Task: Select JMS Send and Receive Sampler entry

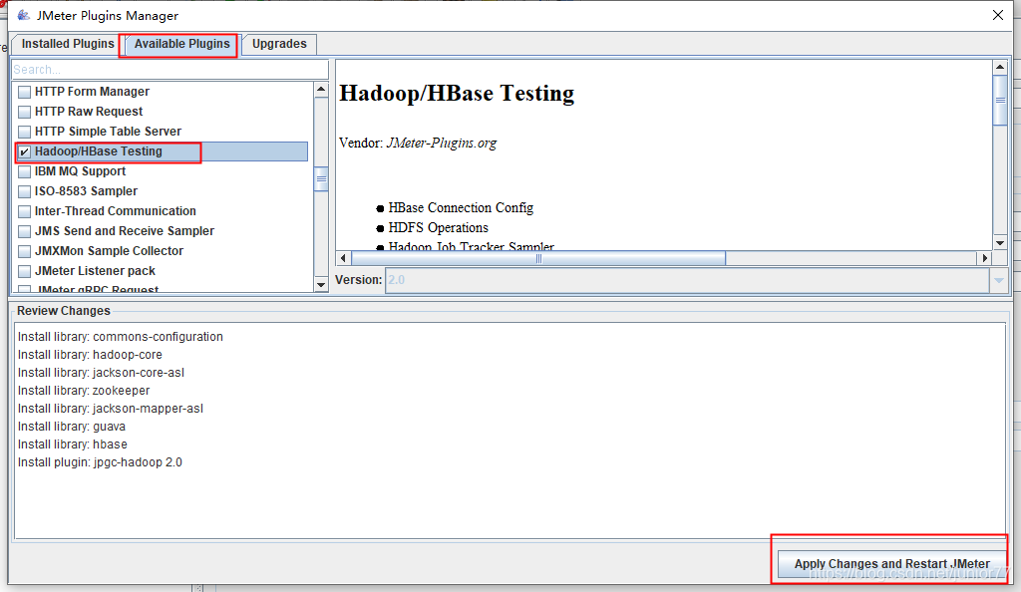Action: 125,231
